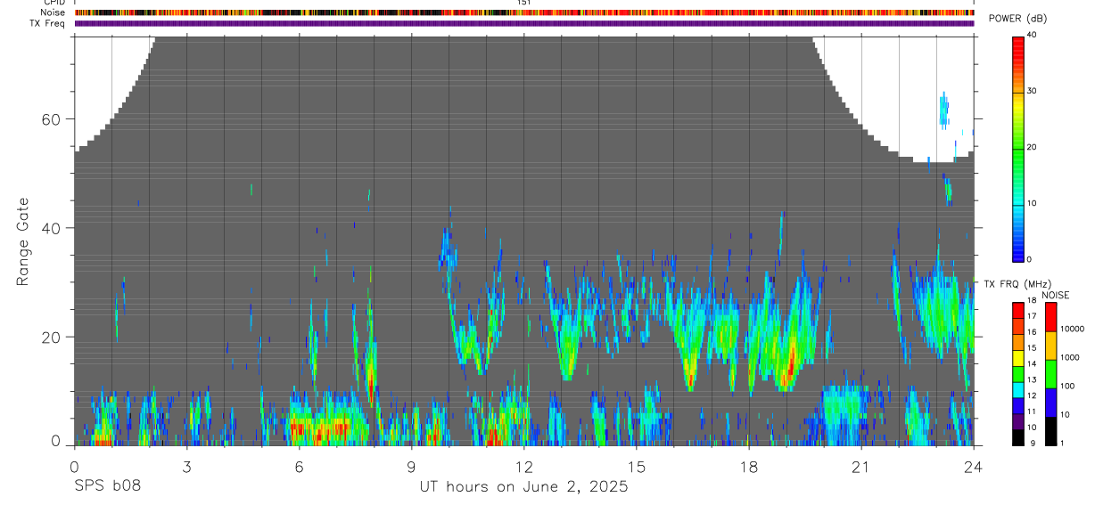The image size is (1095, 505).
Task: Click the isolated cyan echo near gate 62
Action: [x=943, y=110]
